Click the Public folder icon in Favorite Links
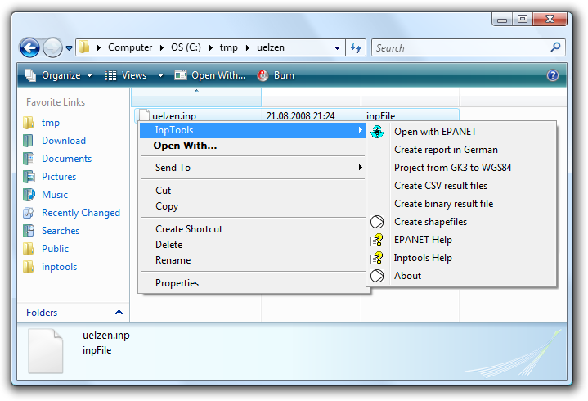 (29, 249)
